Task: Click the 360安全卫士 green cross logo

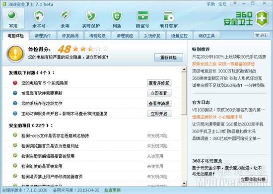Action: point(262,19)
